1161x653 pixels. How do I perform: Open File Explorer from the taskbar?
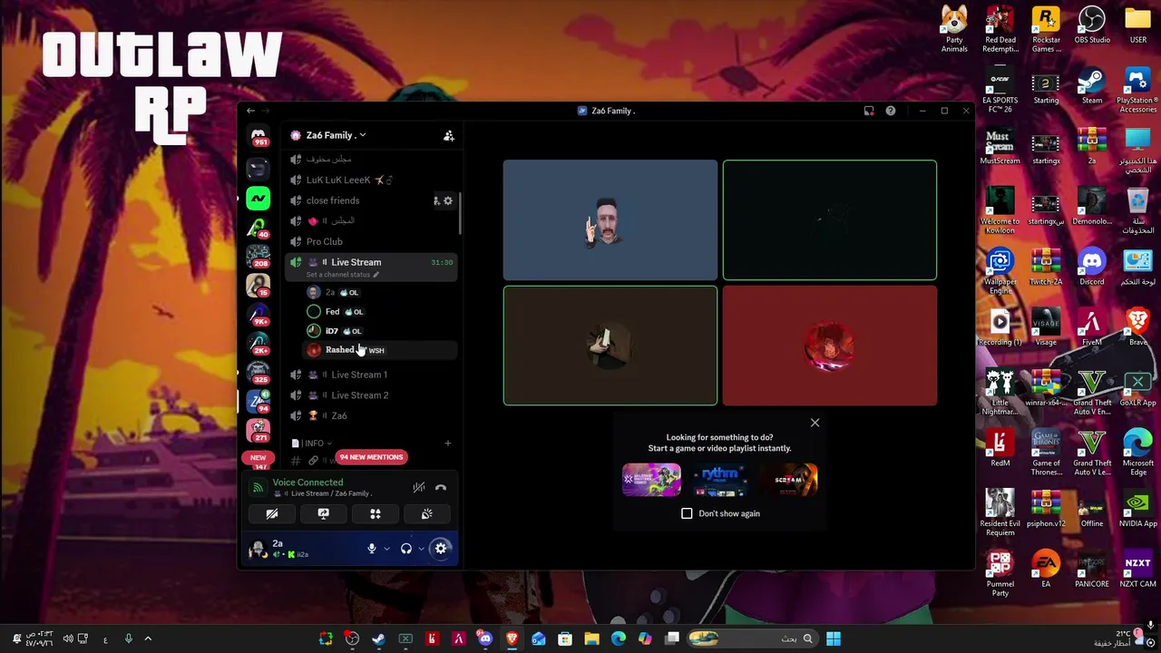(591, 638)
